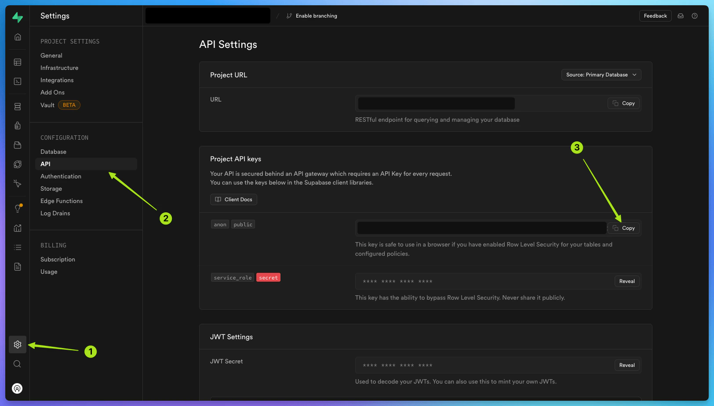Image resolution: width=714 pixels, height=406 pixels.
Task: Select the Database icon in the sidebar
Action: [x=17, y=106]
